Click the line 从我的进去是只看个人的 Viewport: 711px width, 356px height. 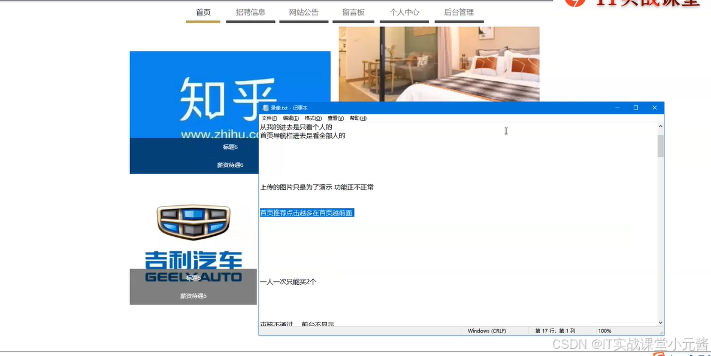coord(296,127)
